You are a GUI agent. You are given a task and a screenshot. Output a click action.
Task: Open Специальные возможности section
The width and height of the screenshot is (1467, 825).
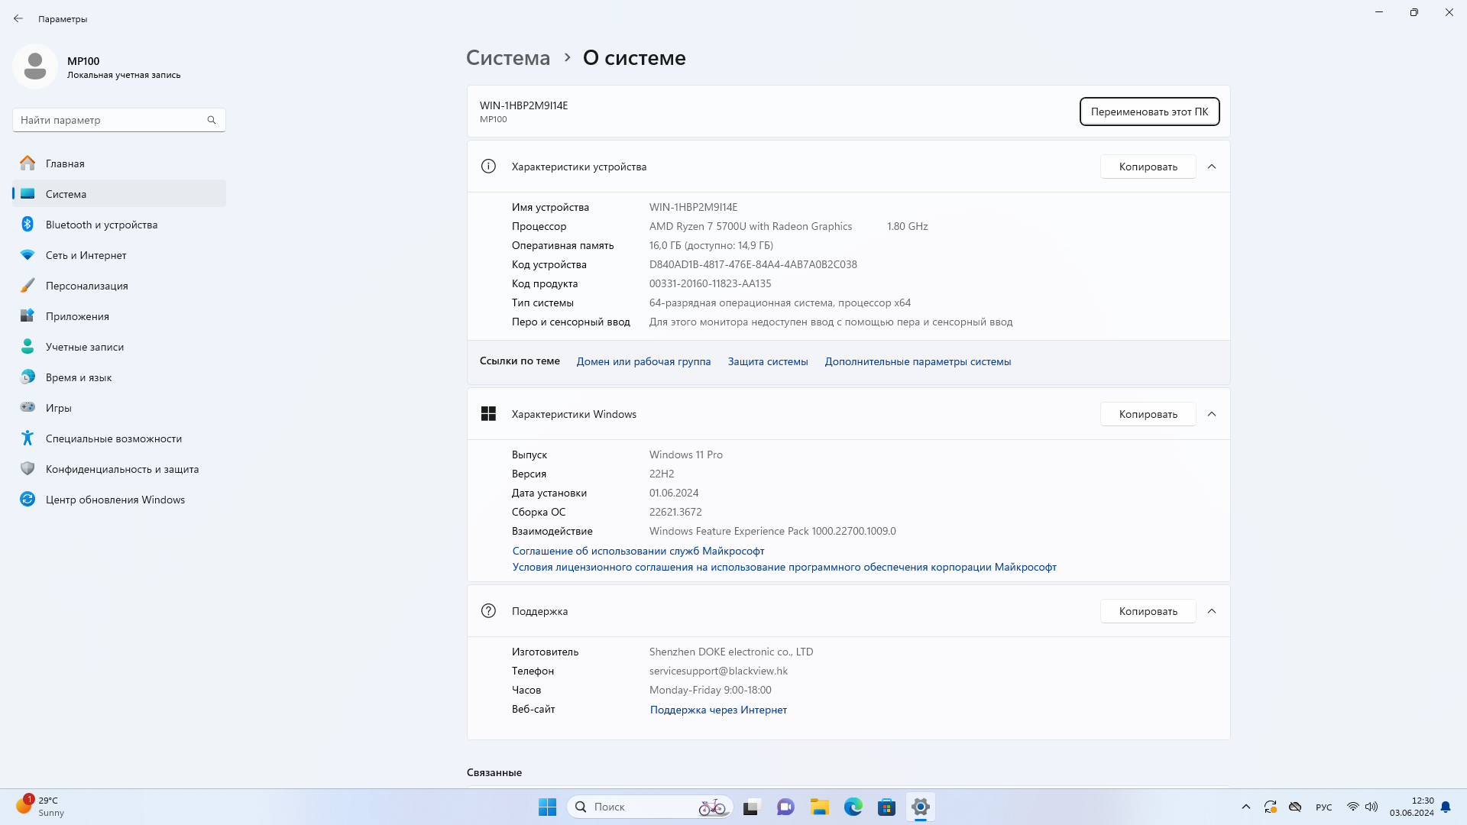pyautogui.click(x=113, y=438)
